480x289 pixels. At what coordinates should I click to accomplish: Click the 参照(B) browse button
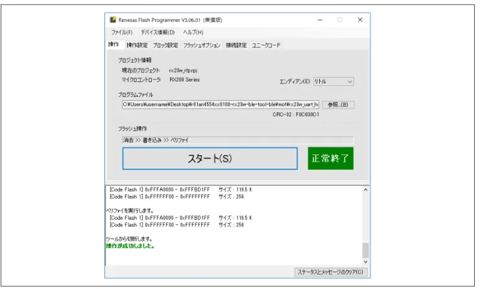tap(338, 105)
